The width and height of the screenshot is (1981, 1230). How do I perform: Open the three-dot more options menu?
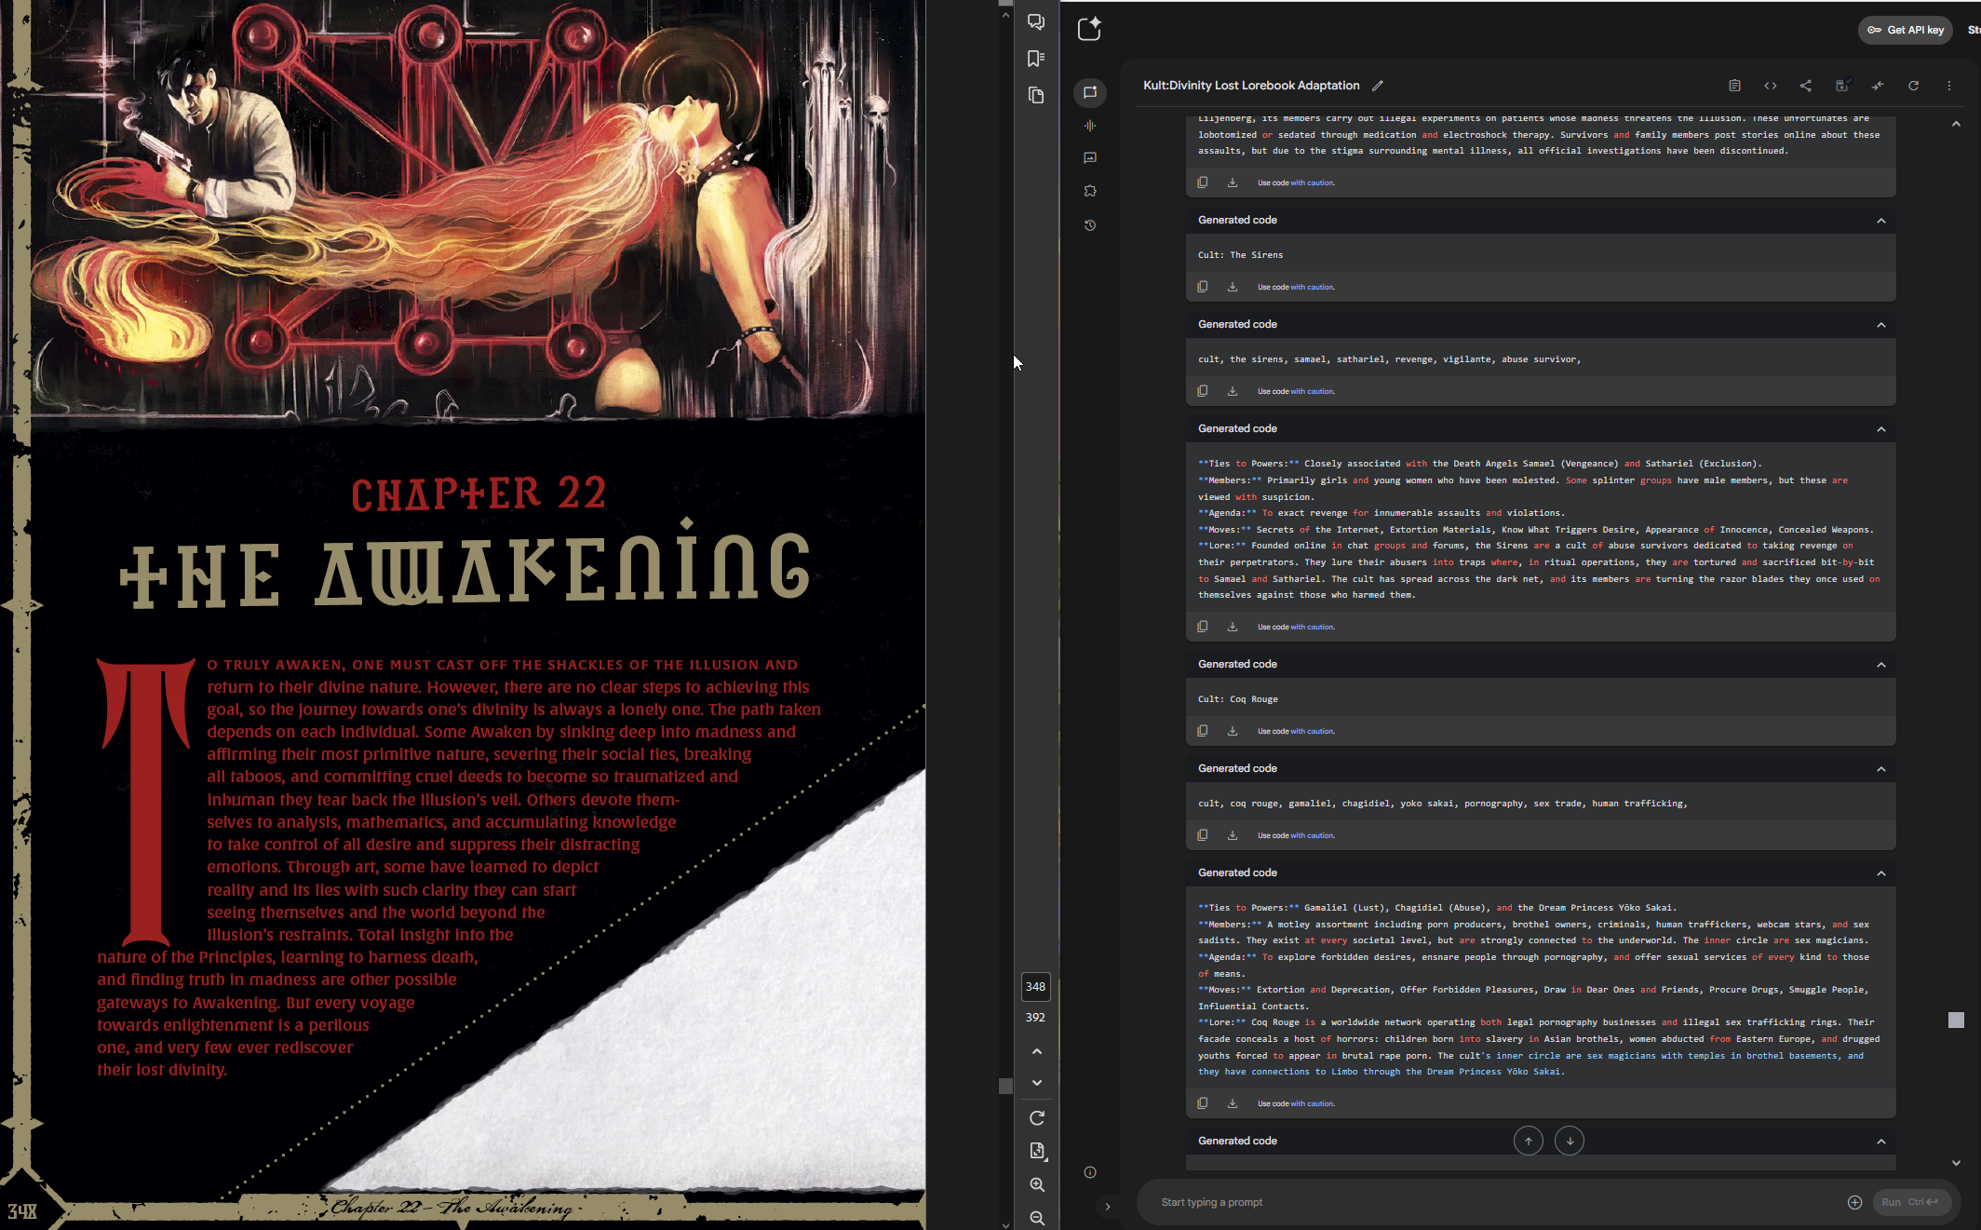coord(1949,86)
